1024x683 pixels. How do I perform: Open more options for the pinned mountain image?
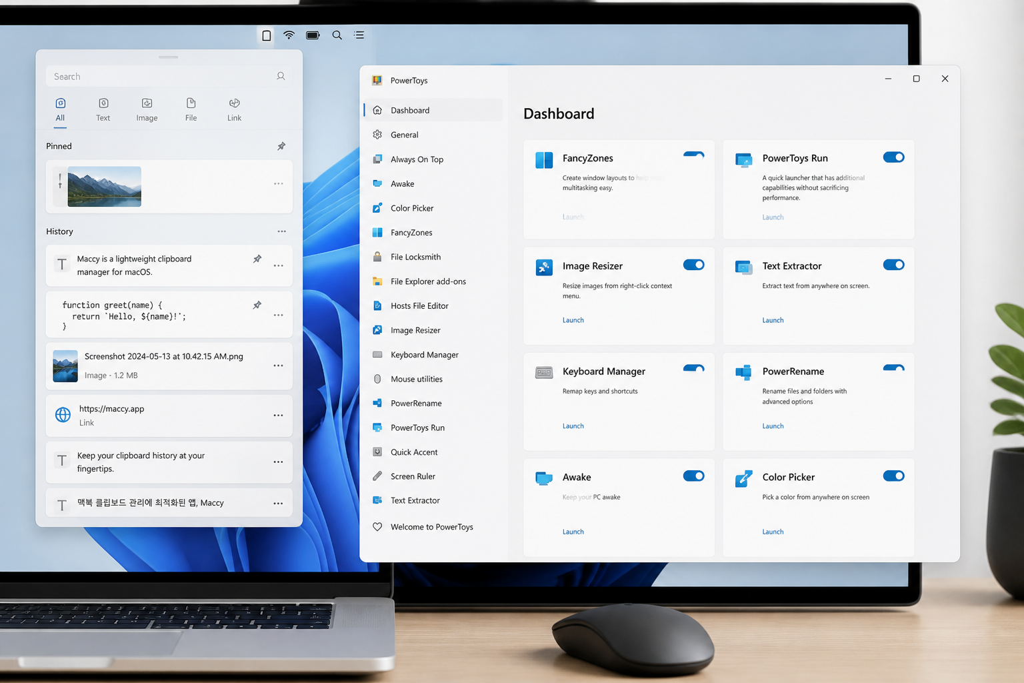pos(279,183)
